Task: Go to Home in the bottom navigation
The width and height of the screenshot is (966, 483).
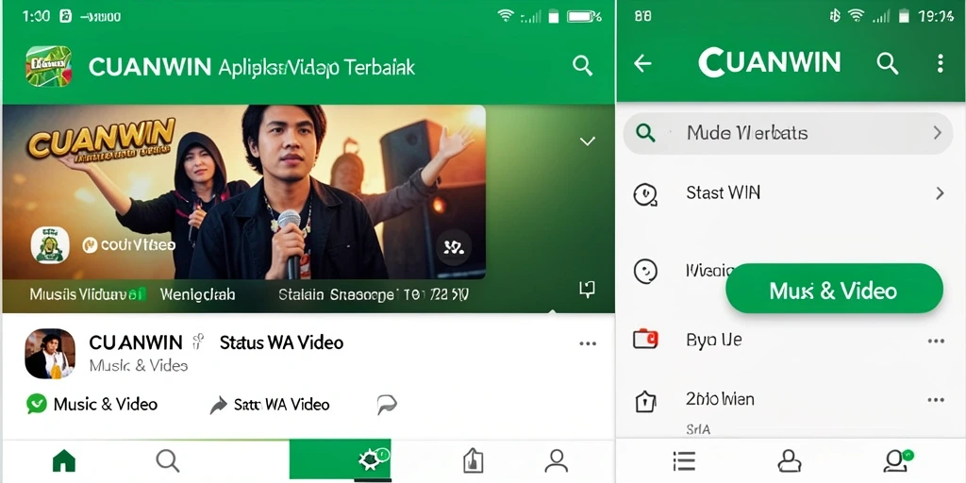Action: 64,460
